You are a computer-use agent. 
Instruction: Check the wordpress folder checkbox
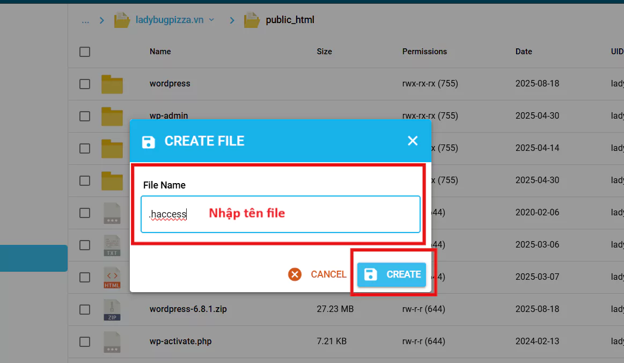pos(85,84)
